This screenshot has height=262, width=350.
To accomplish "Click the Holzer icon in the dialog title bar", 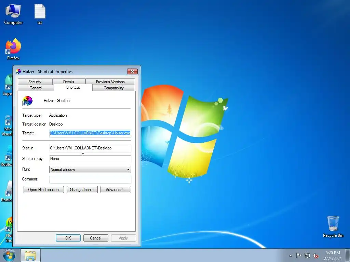I will tap(18, 72).
